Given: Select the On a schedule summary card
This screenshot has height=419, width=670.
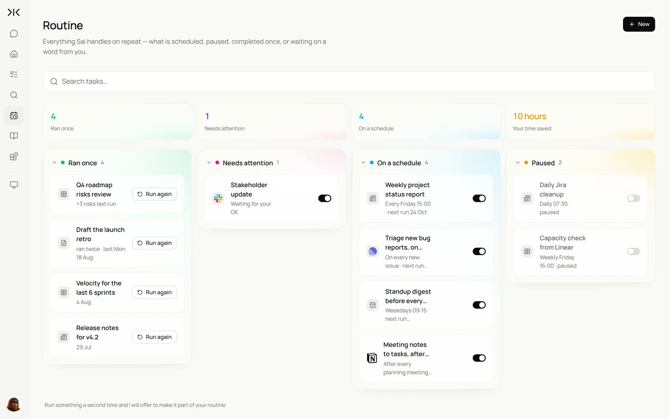Looking at the screenshot, I should (x=426, y=121).
